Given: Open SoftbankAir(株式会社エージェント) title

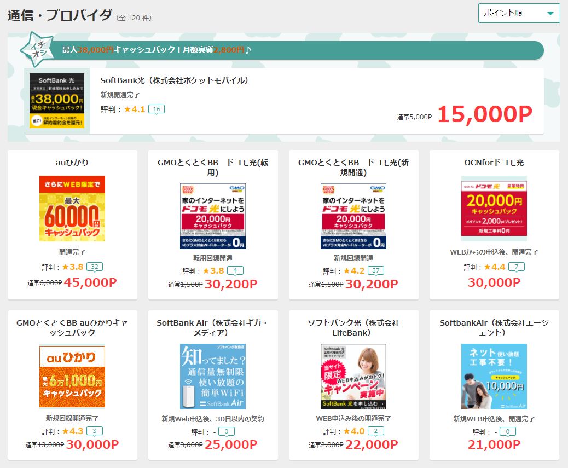Looking at the screenshot, I should [x=494, y=327].
